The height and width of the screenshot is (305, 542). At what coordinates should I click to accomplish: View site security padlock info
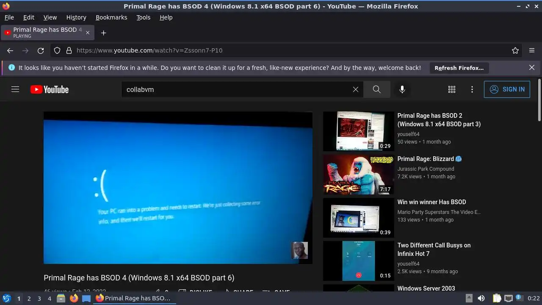pyautogui.click(x=69, y=50)
